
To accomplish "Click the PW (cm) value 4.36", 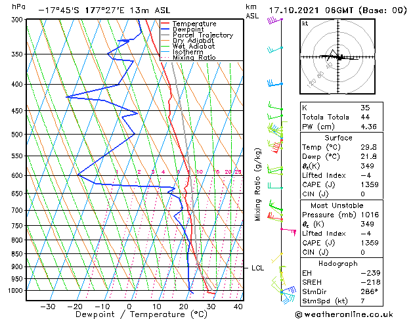I will (x=368, y=126).
